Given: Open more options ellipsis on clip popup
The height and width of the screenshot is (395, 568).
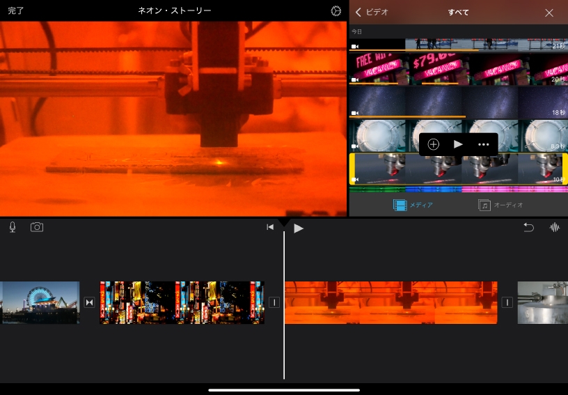Looking at the screenshot, I should click(484, 144).
